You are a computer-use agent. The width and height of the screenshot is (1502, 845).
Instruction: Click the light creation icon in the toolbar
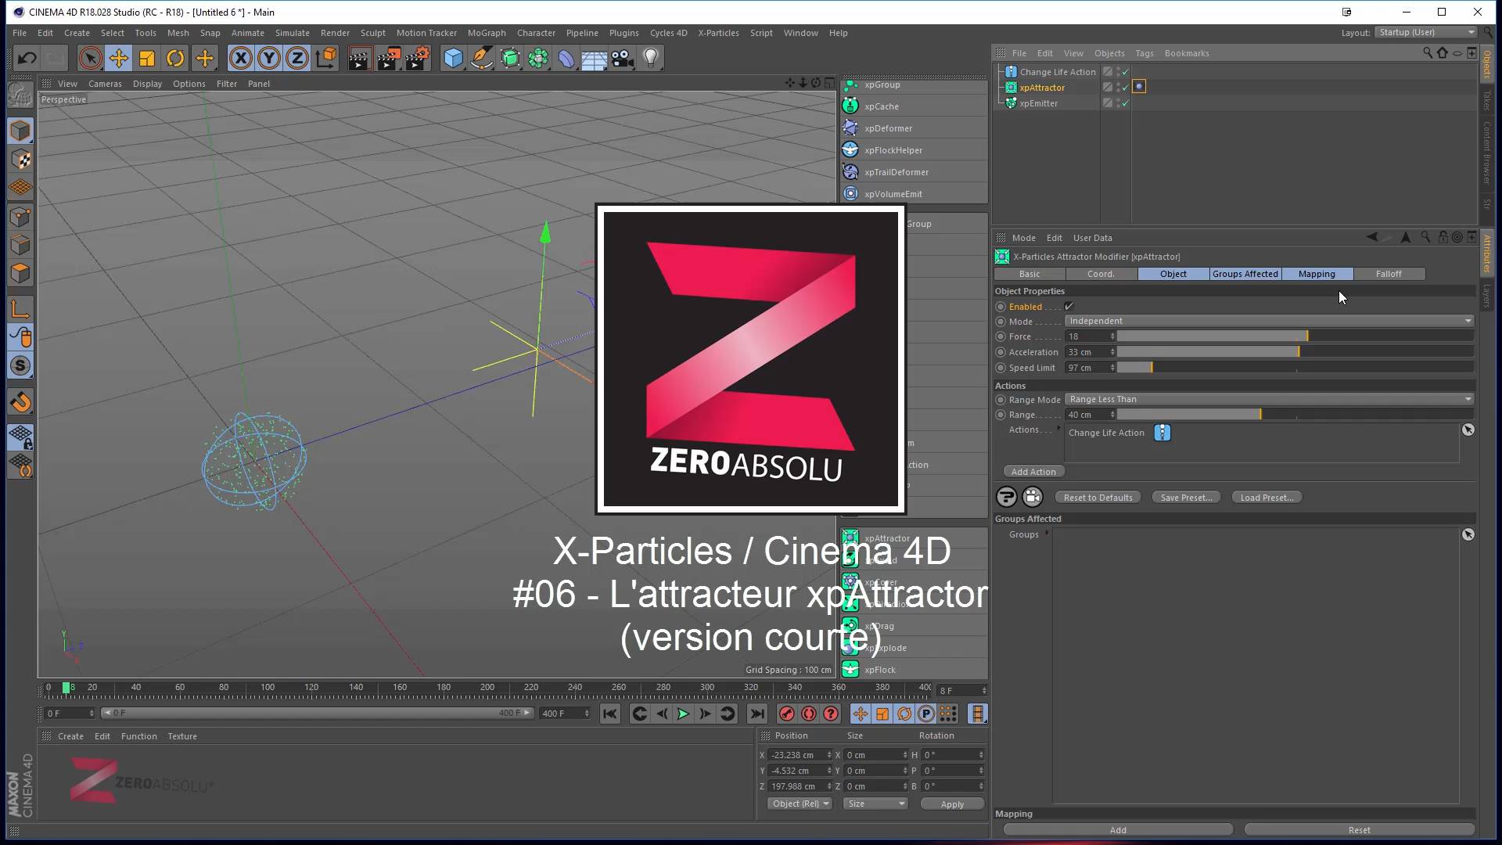pyautogui.click(x=651, y=58)
